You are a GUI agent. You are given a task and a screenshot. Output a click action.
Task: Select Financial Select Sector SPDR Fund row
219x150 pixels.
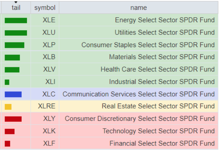162,143
